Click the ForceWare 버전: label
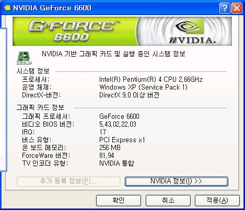The width and height of the screenshot is (245, 210). tap(46, 155)
